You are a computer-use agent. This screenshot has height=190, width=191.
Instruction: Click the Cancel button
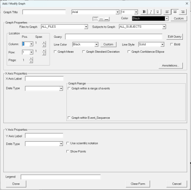point(177,184)
